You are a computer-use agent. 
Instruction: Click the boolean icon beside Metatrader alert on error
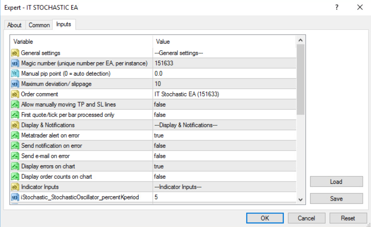tap(15, 136)
